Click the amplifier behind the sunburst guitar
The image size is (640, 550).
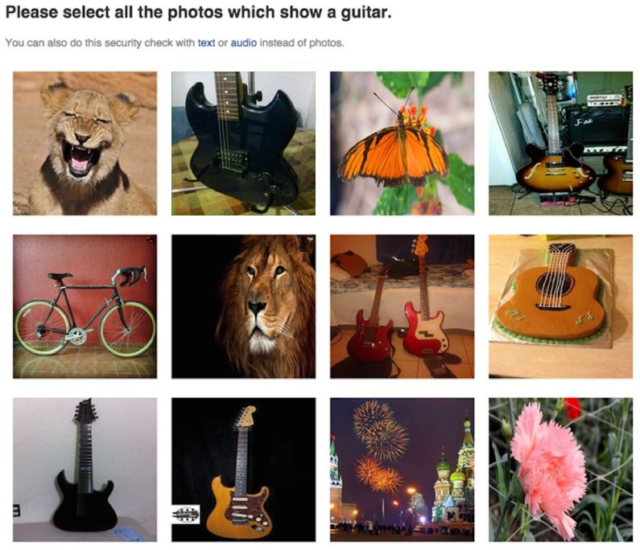pyautogui.click(x=597, y=125)
